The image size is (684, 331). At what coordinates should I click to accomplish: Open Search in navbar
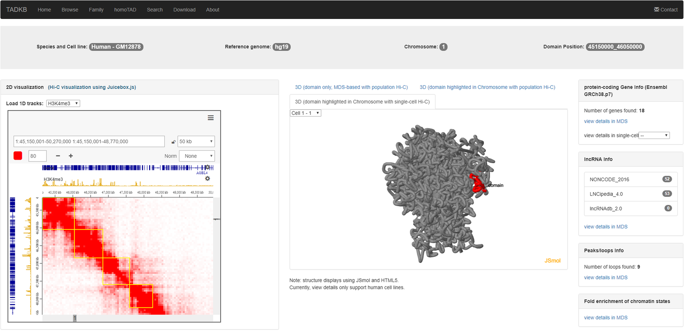click(155, 10)
